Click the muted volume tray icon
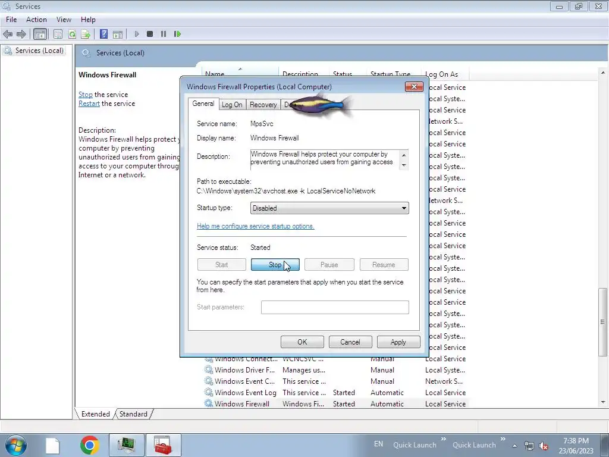This screenshot has height=457, width=609. [x=544, y=446]
